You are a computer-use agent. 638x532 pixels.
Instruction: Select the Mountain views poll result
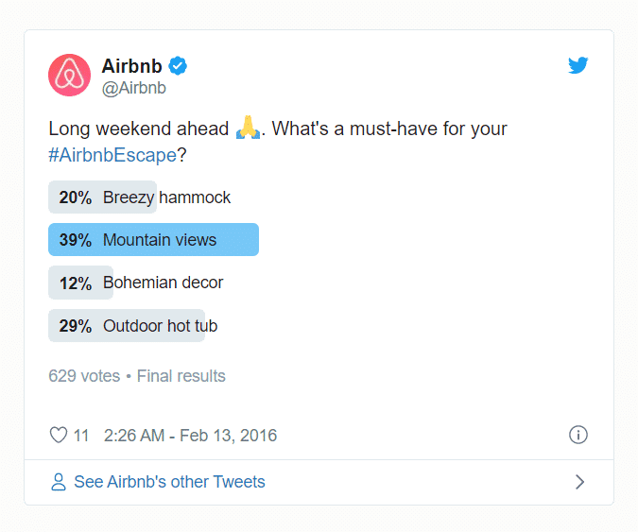click(x=153, y=240)
